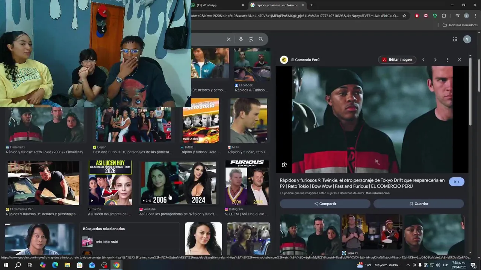Open Microsoft Store from taskbar
This screenshot has height=270, width=481.
tap(80, 265)
